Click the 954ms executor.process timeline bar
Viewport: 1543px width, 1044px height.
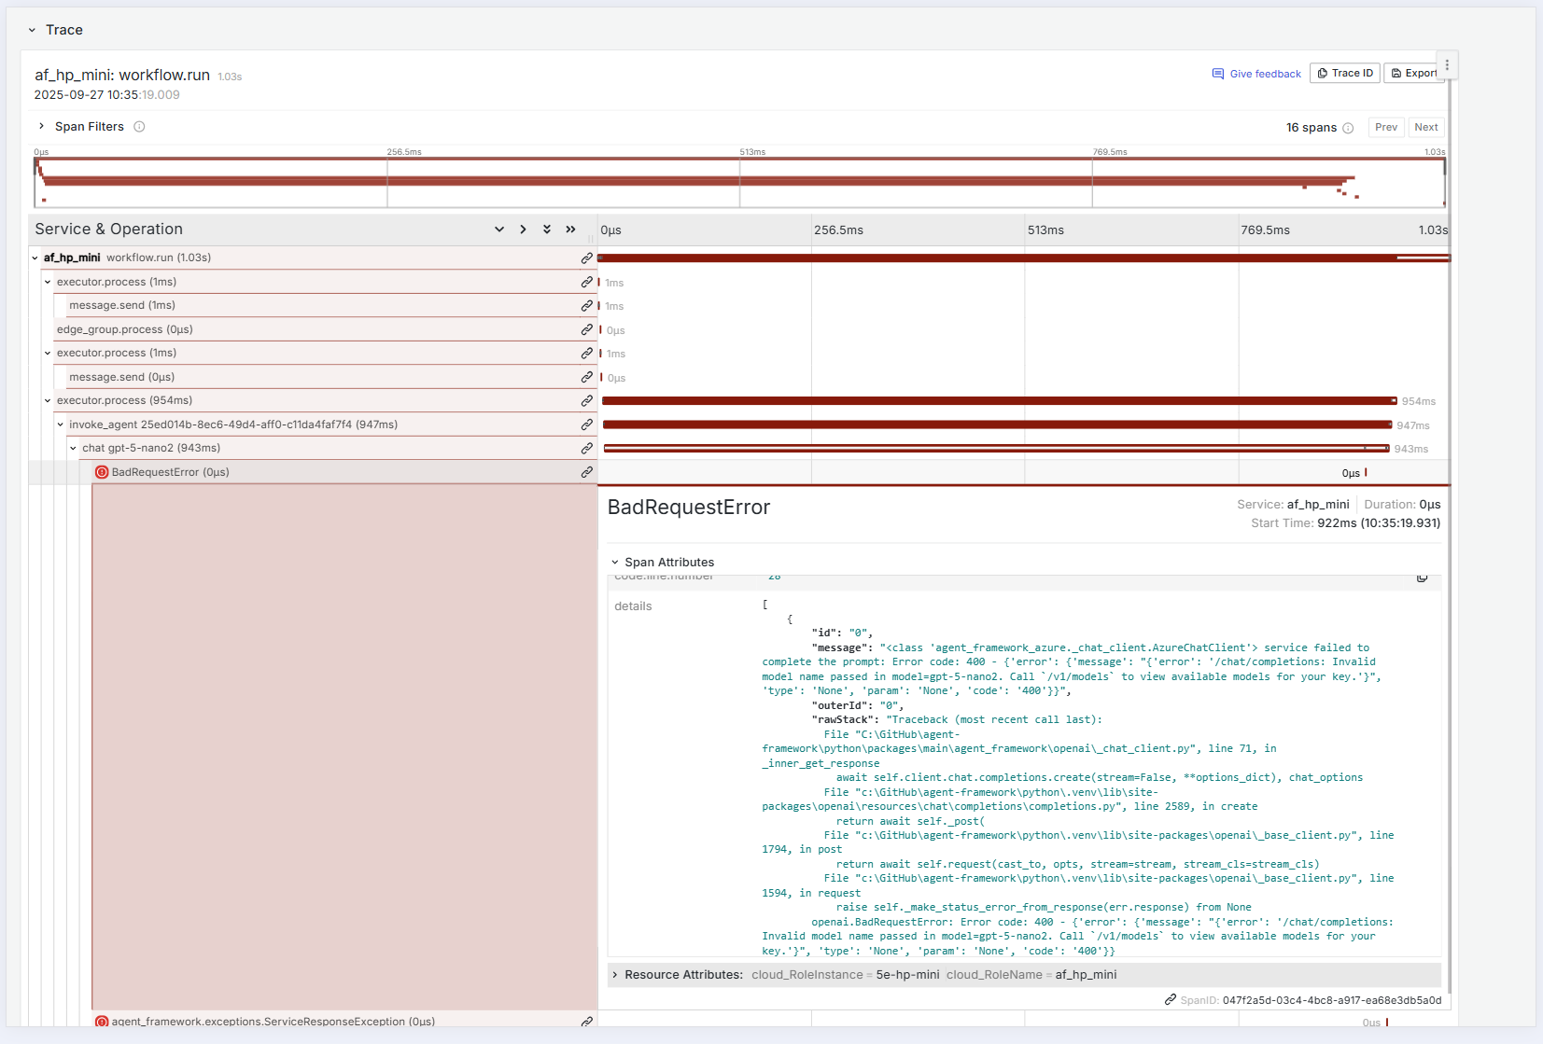click(x=999, y=401)
